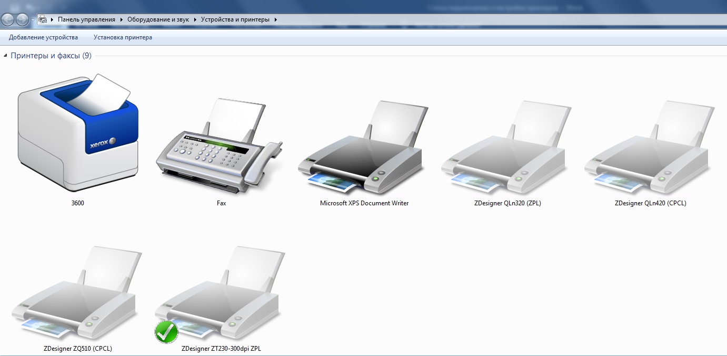727x356 pixels.
Task: Expand the arrow after "Устройства и принтеры"
Action: point(276,19)
